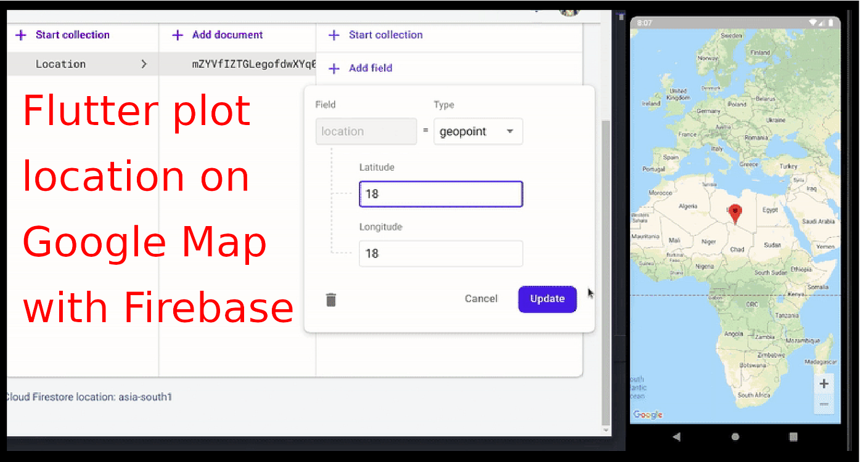The height and width of the screenshot is (462, 863).
Task: Tap the Nigeria label on the map
Action: (705, 267)
